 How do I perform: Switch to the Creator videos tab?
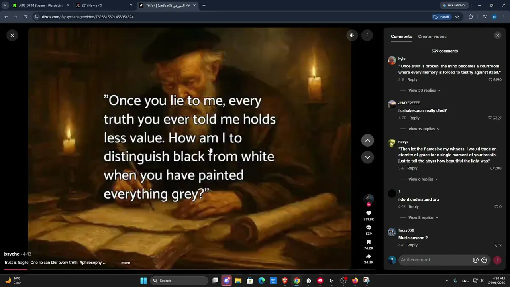point(432,37)
